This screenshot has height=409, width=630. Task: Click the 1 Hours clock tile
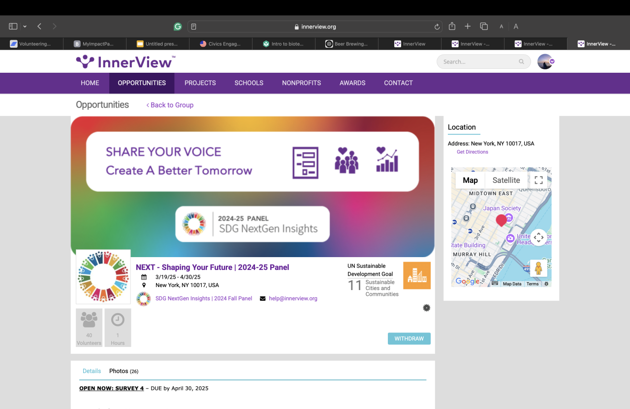pyautogui.click(x=118, y=328)
